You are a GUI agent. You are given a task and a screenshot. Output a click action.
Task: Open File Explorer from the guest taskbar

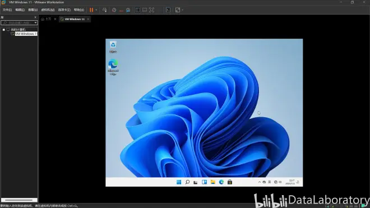[x=213, y=182]
